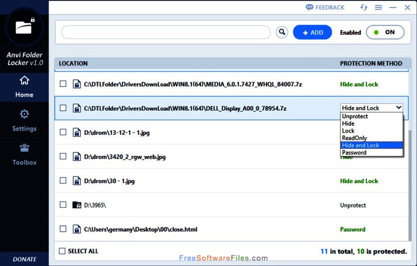Image resolution: width=417 pixels, height=266 pixels.
Task: Open the hamburger menu icon
Action: click(x=378, y=7)
